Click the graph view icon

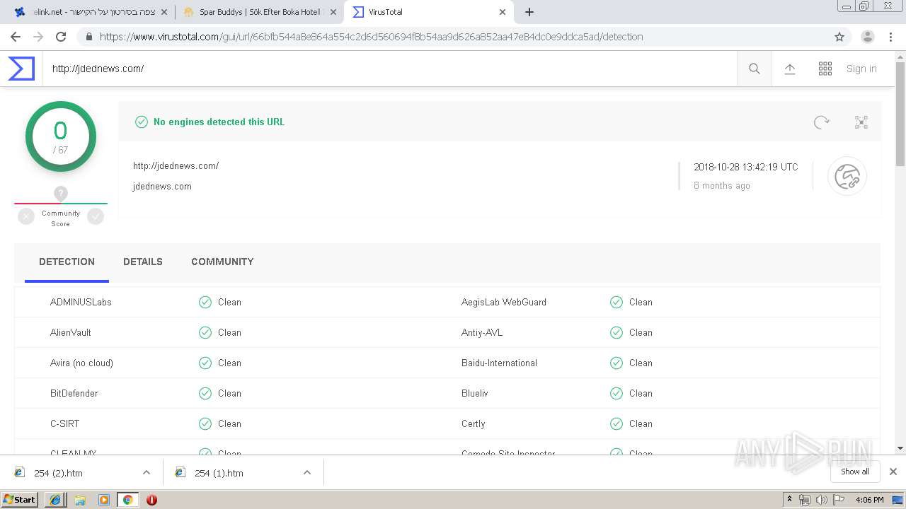(x=861, y=122)
